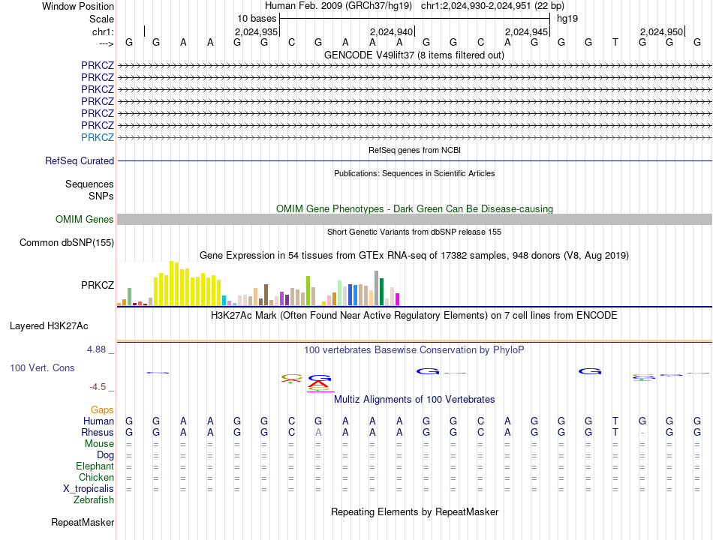Click the '10 bases' scale label
Viewport: 713px width, 540px height.
[x=257, y=19]
